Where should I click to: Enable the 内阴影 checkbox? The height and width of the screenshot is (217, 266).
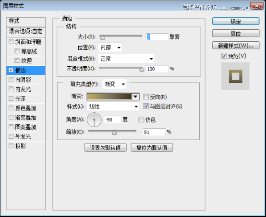point(11,79)
